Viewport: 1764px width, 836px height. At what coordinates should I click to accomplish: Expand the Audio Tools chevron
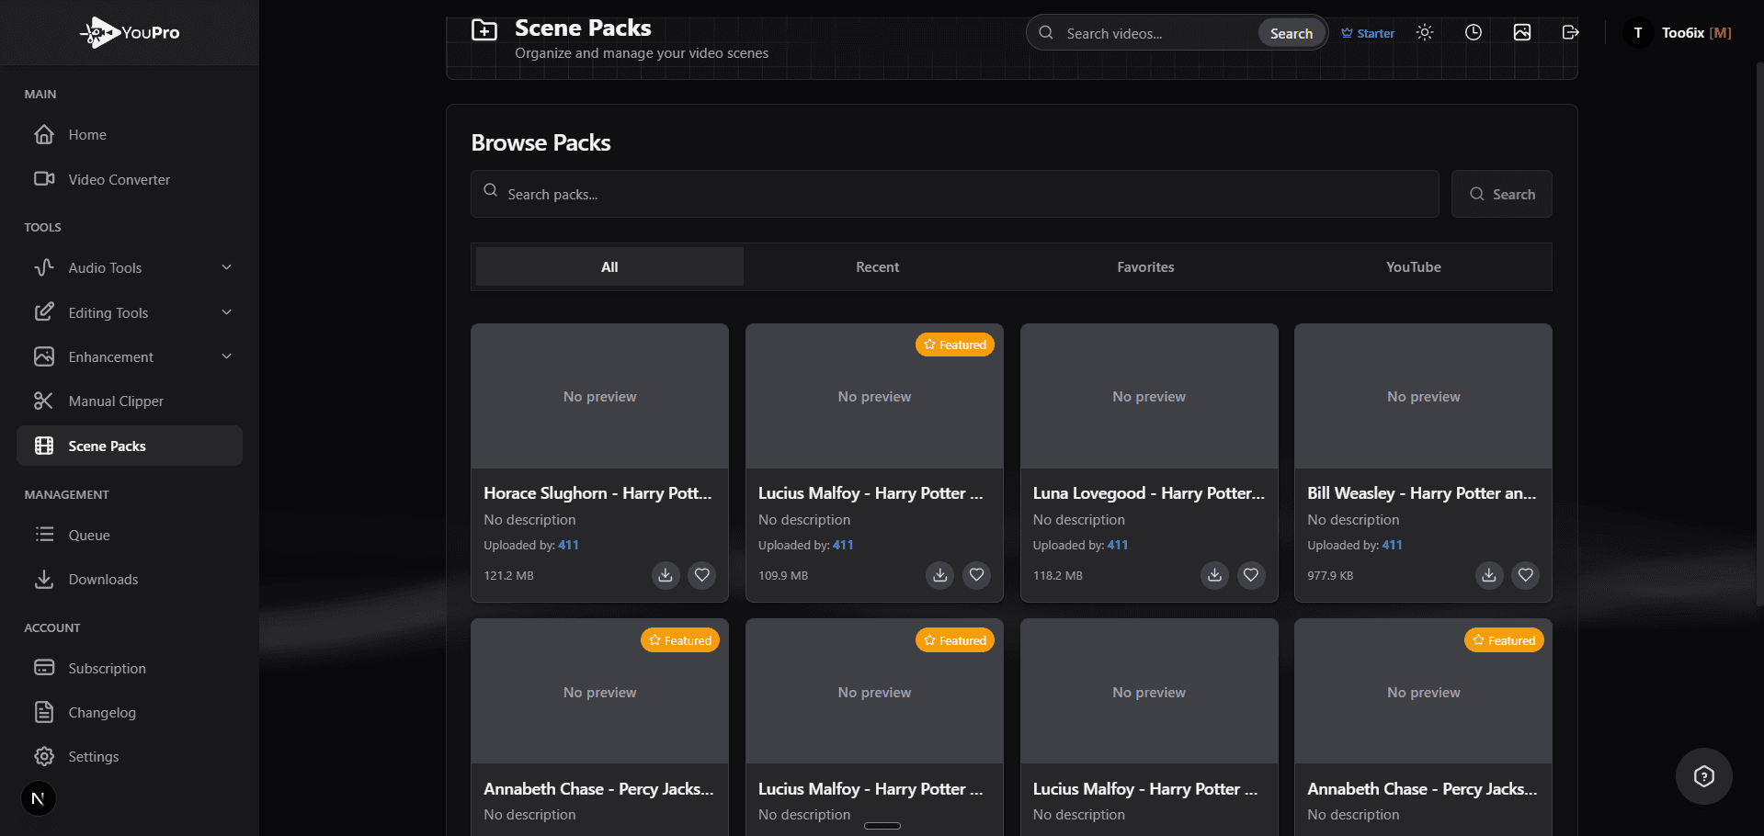226,267
